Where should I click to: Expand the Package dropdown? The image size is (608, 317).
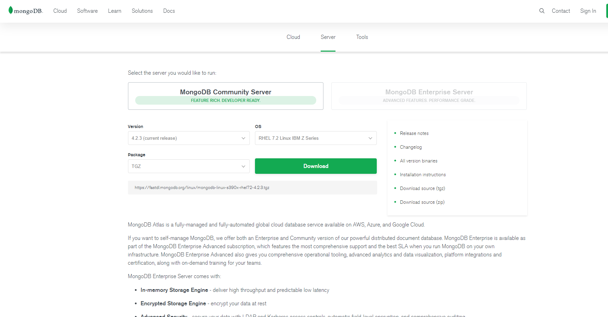click(x=189, y=166)
